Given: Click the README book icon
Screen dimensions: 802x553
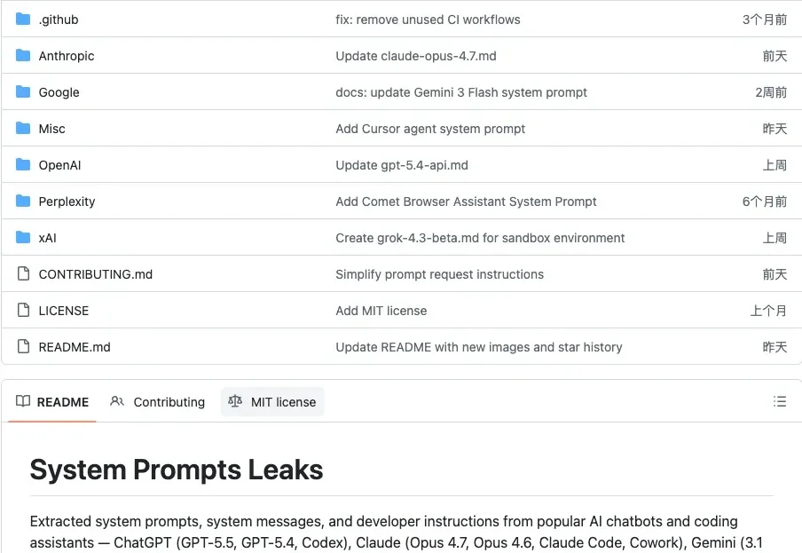Looking at the screenshot, I should 23,401.
